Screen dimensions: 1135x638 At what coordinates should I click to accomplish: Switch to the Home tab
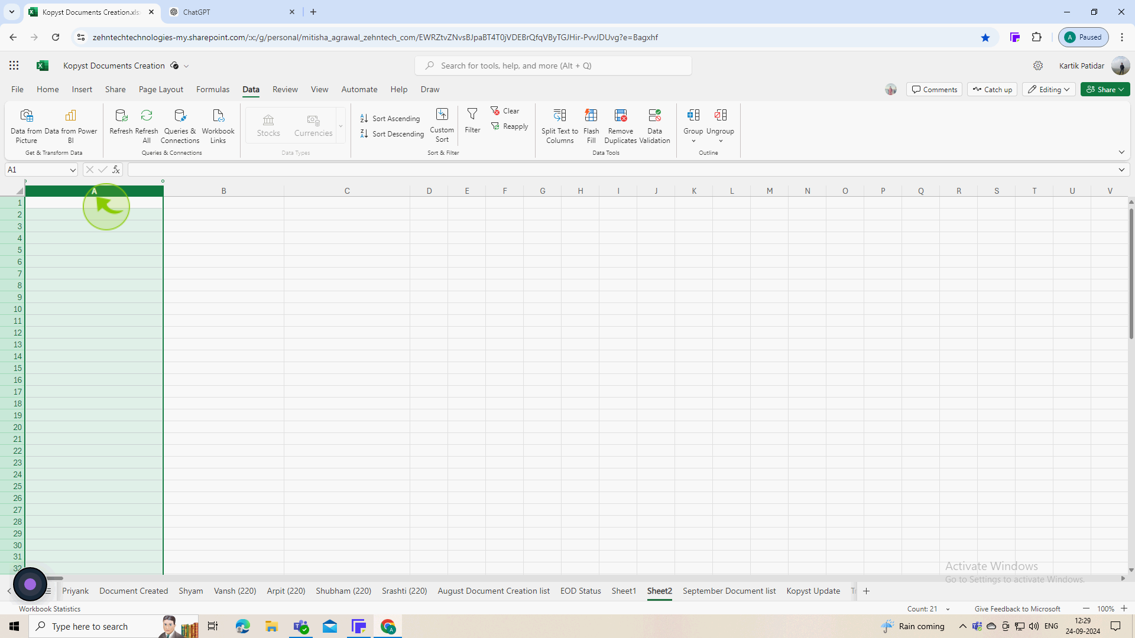click(x=47, y=89)
